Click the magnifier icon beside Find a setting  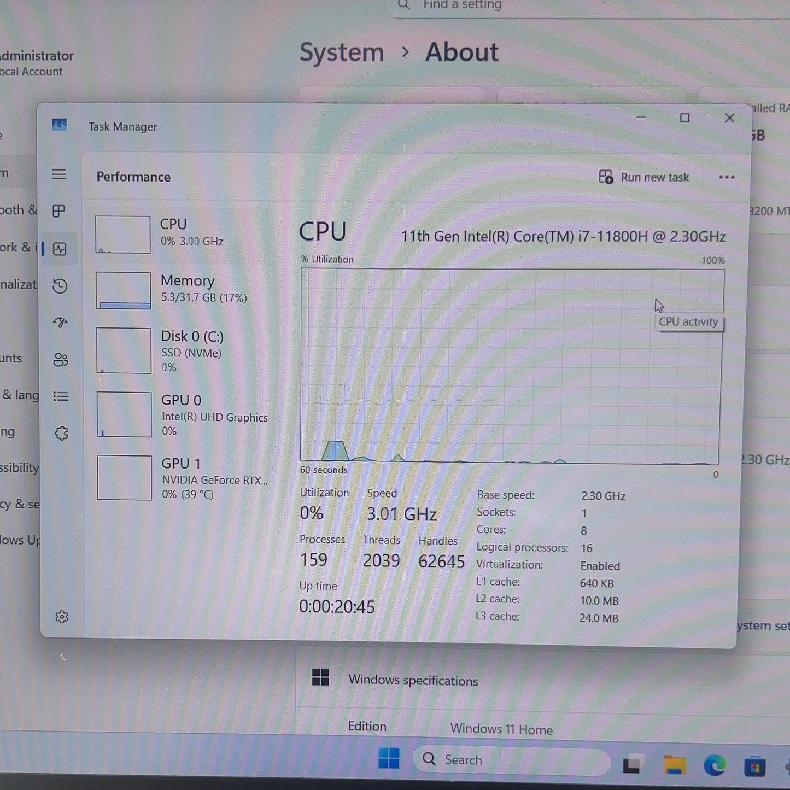click(403, 5)
